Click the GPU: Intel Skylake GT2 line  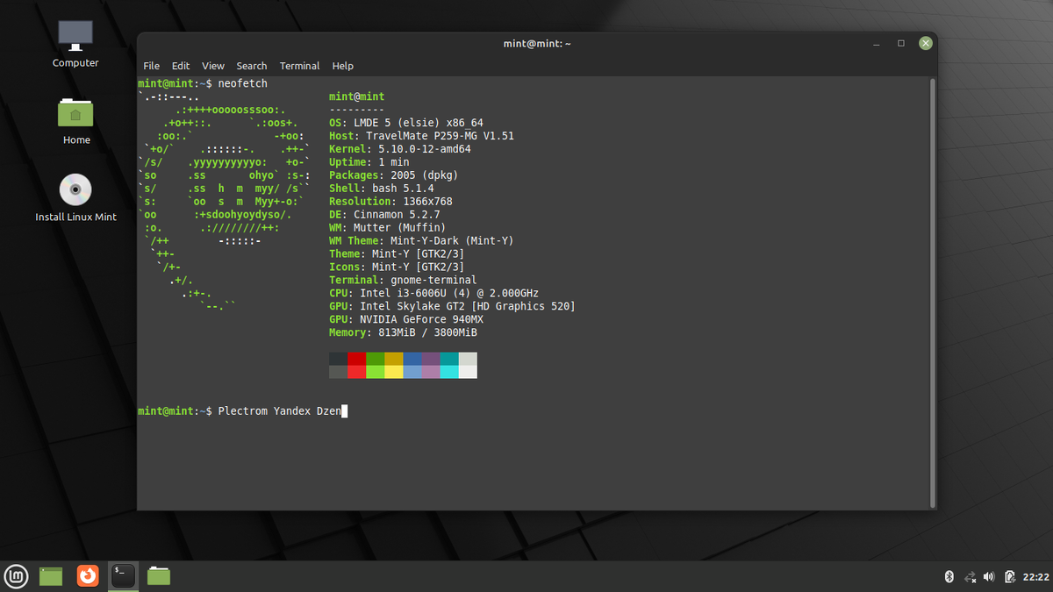click(x=453, y=307)
